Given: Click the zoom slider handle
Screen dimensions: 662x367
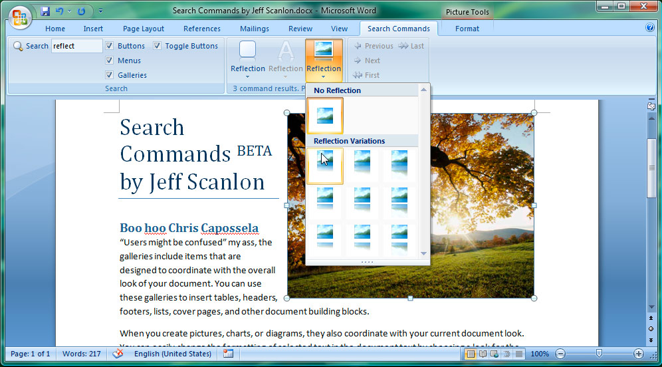Looking at the screenshot, I should (599, 353).
